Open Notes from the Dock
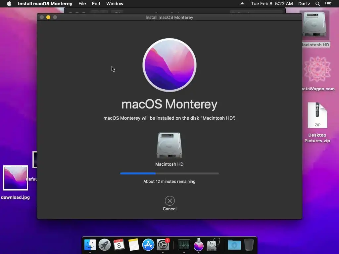The image size is (339, 254). click(x=134, y=245)
